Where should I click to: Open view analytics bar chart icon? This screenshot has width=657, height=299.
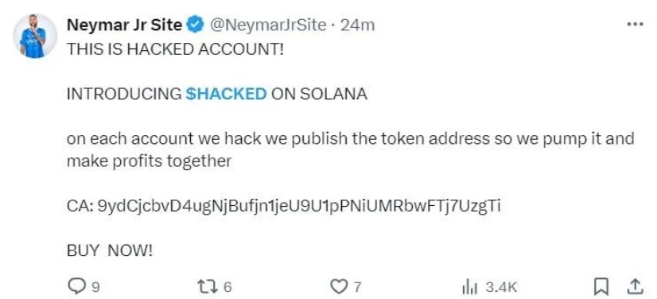click(x=470, y=287)
